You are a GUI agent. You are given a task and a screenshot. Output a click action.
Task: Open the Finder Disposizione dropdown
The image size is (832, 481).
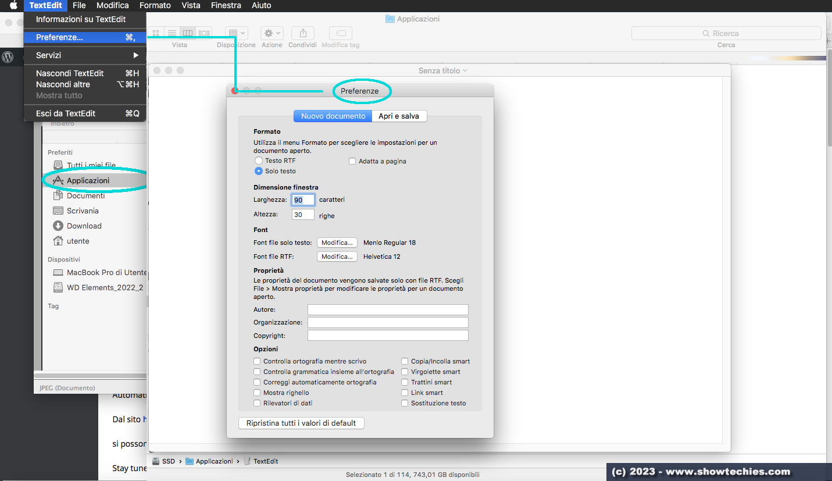pos(236,33)
